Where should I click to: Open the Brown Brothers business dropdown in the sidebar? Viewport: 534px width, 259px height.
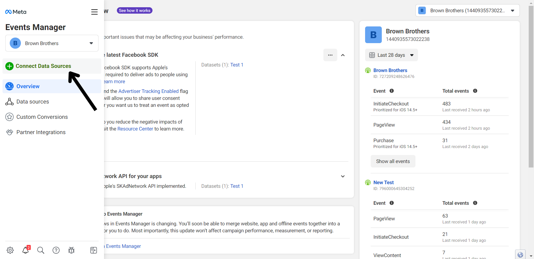(x=52, y=43)
